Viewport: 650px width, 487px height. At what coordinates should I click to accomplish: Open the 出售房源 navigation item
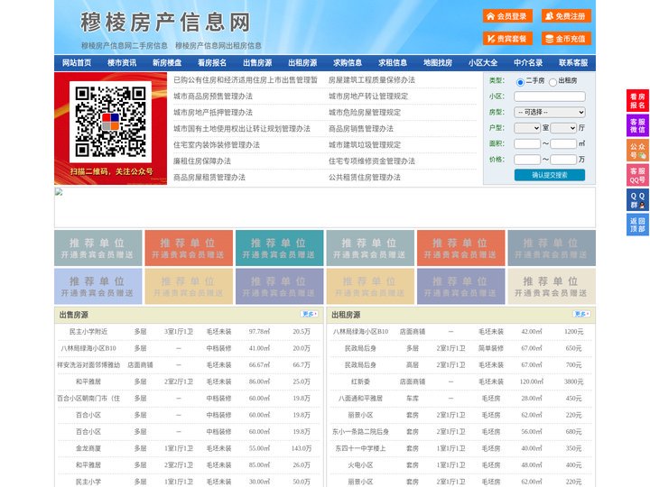257,63
